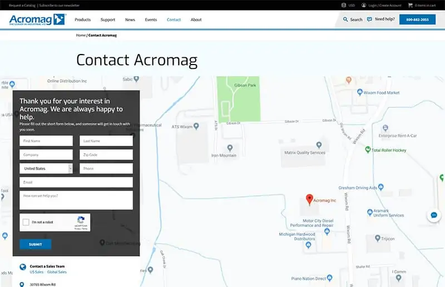
Task: Click the US Sales link
Action: (x=37, y=272)
